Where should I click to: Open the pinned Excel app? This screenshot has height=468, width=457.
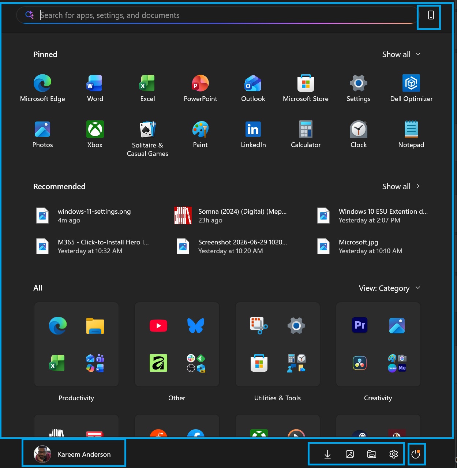click(147, 88)
